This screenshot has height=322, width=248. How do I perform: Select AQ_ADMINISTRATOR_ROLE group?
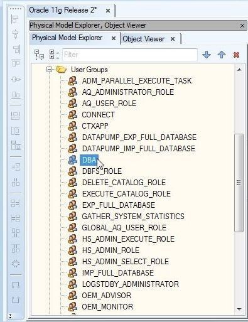point(128,92)
